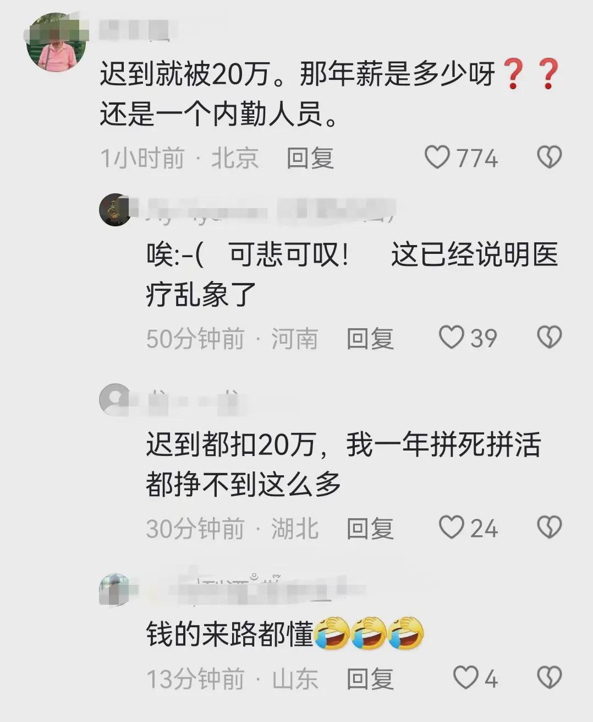This screenshot has width=593, height=722.
Task: Dislike the Beijing comment via broken heart
Action: tap(549, 158)
